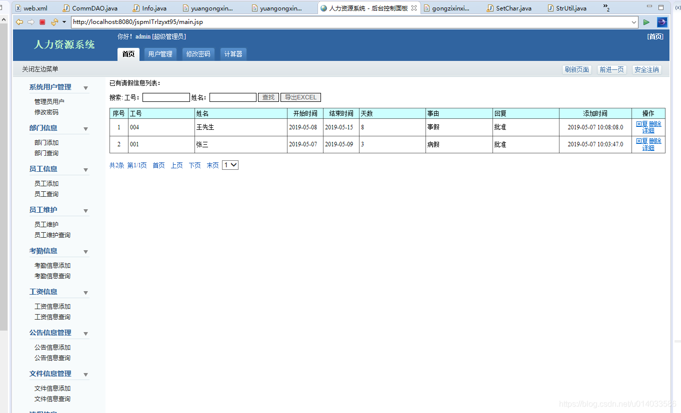This screenshot has height=413, width=681.
Task: Collapse the 公告信息管理 menu arrow
Action: (x=85, y=334)
